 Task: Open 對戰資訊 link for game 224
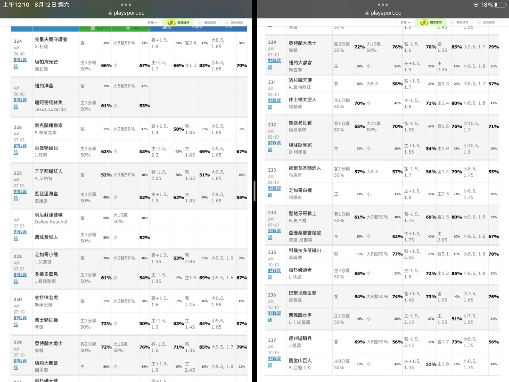20,63
